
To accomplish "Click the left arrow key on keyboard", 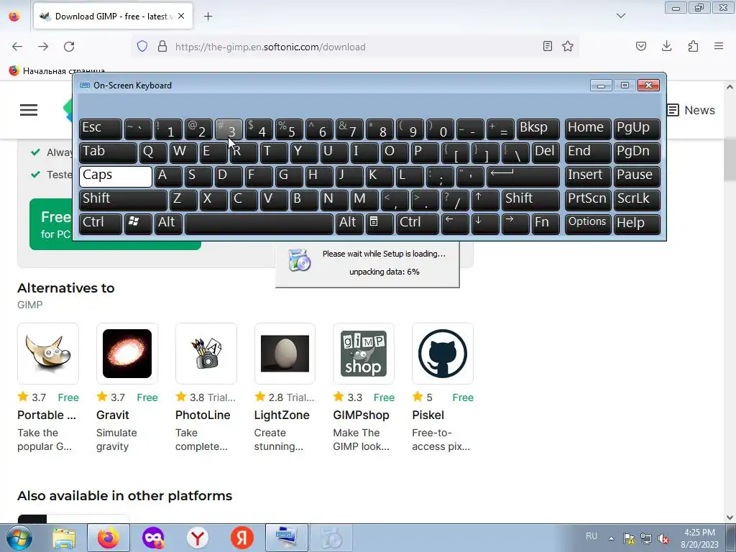I will point(455,224).
